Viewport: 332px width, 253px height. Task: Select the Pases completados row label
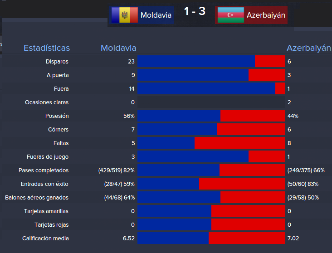(44, 170)
